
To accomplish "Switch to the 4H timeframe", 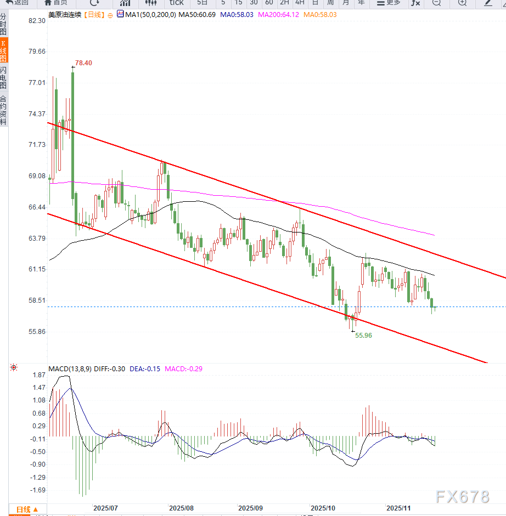I will point(300,3).
